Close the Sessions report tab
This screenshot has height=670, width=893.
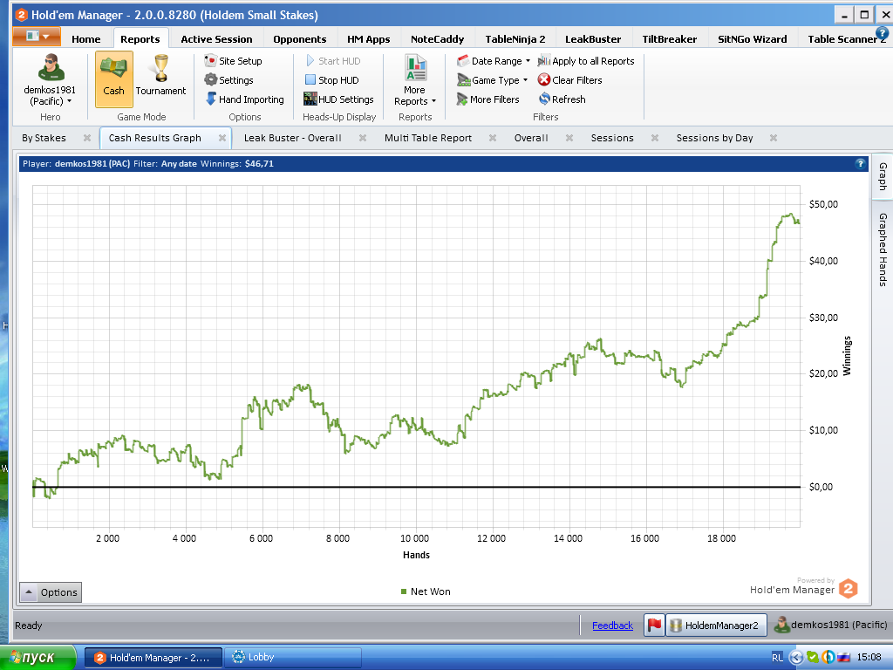(655, 138)
